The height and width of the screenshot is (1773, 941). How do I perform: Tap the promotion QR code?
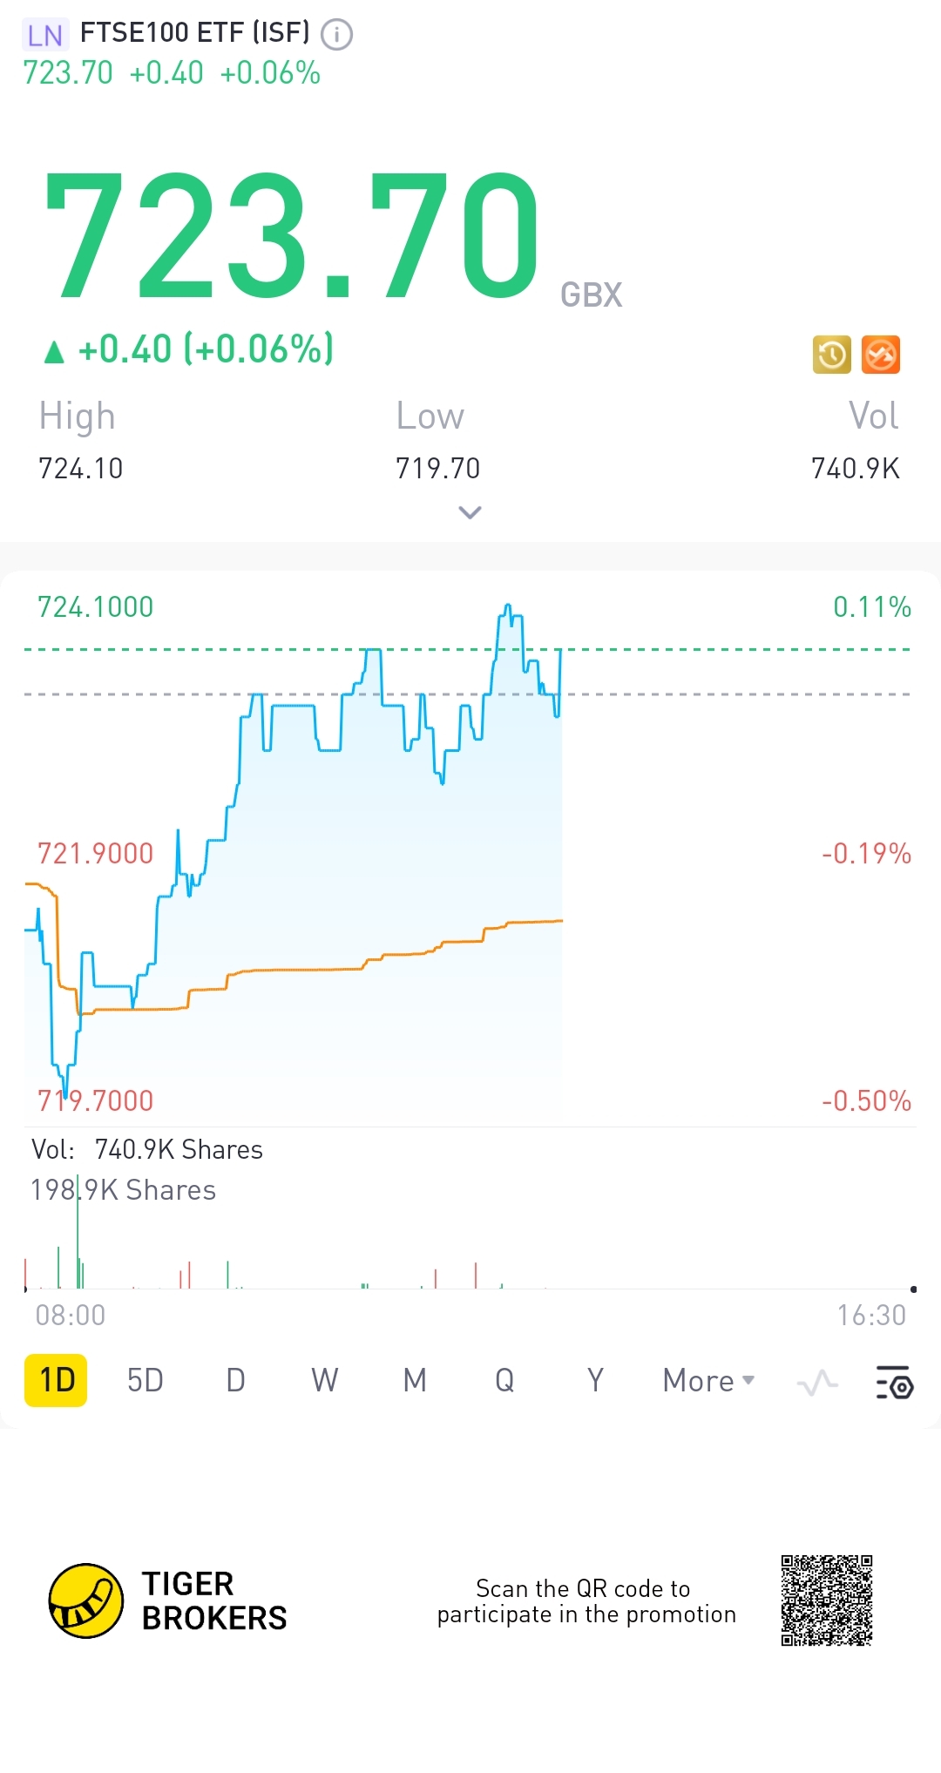point(826,1600)
